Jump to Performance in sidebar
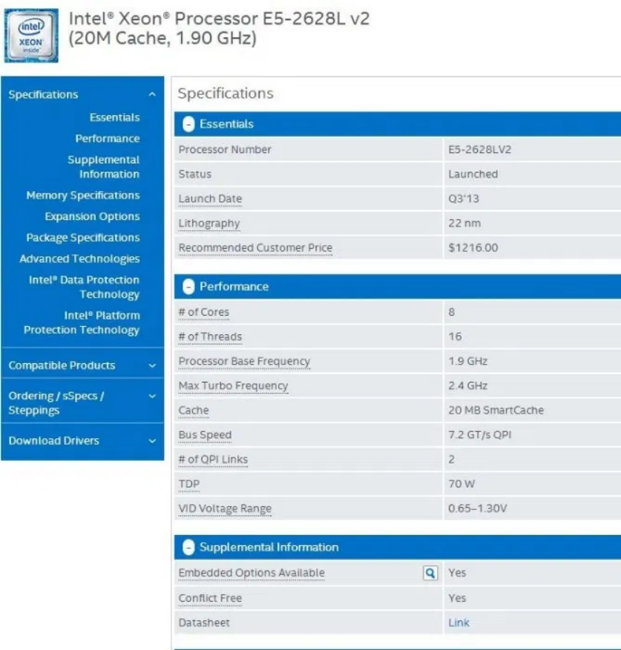This screenshot has height=650, width=621. (108, 138)
